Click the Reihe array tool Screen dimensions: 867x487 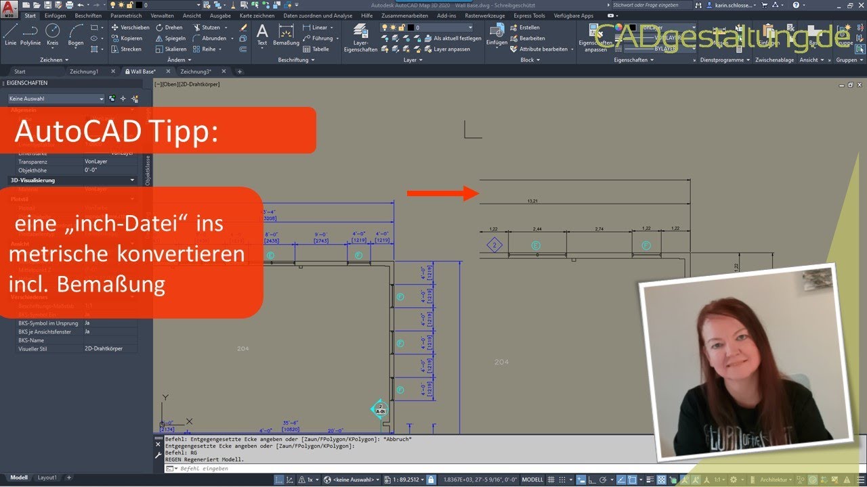tap(205, 49)
